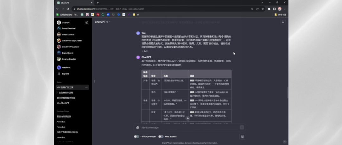Screen dimensions: 342x145
Task: Click the page vertical scrollbar thumb
Action: tap(288, 93)
